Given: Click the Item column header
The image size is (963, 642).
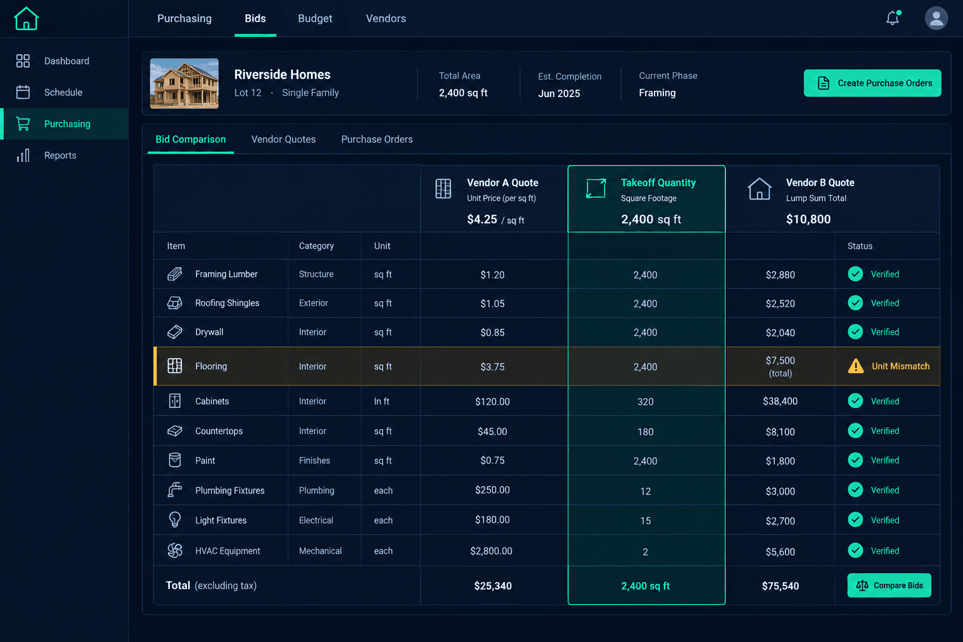Looking at the screenshot, I should point(176,246).
